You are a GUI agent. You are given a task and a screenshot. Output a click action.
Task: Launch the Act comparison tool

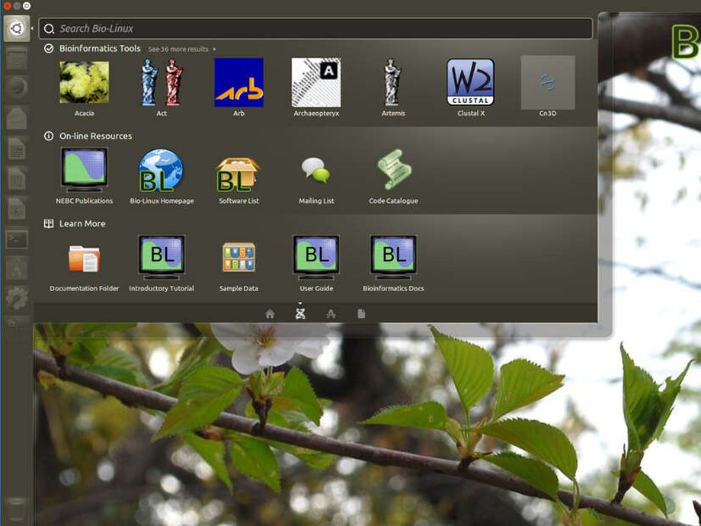point(162,88)
